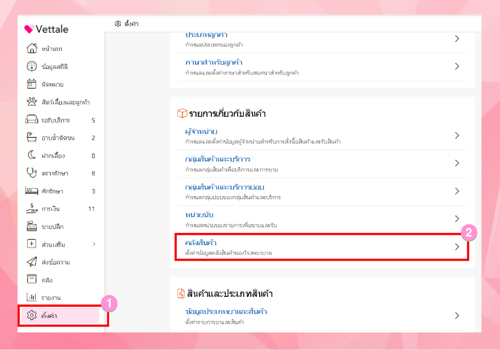Open ข้อมูลประเภทยาและสินค้า row chevron
This screenshot has height=350, width=500.
457,315
